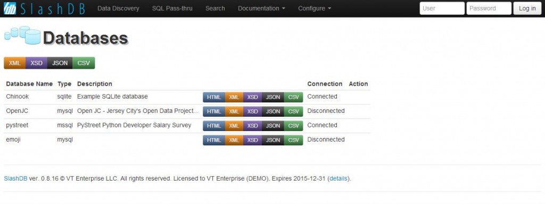Open the SQL Pass-thru page
Viewport: 545px width, 204px height.
click(172, 9)
